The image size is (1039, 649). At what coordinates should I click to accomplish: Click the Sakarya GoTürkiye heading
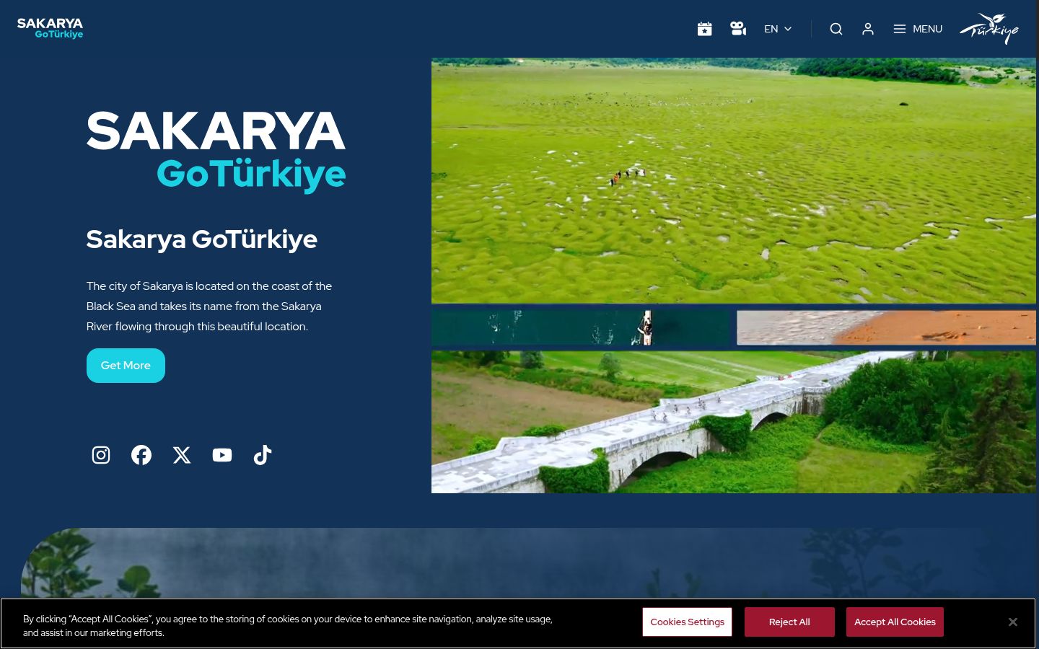202,239
